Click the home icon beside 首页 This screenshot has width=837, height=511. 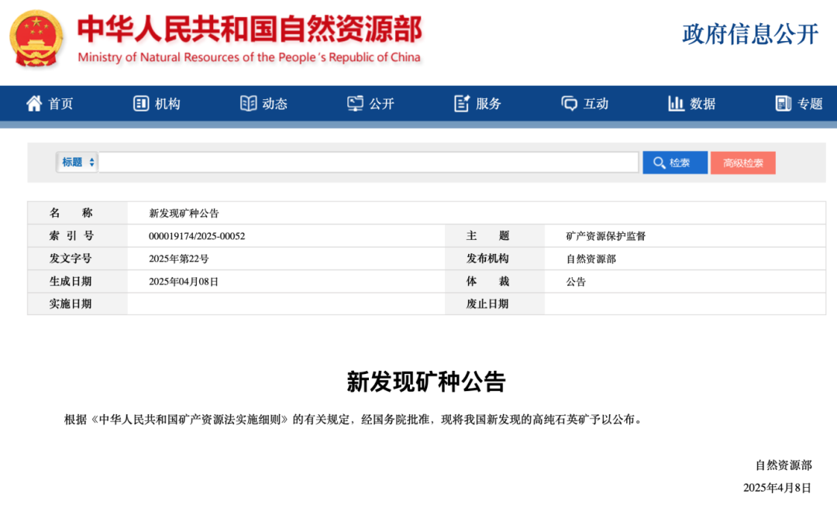tap(34, 104)
